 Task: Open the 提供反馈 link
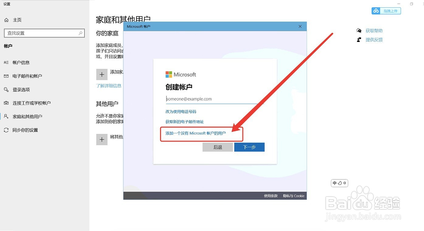click(374, 40)
